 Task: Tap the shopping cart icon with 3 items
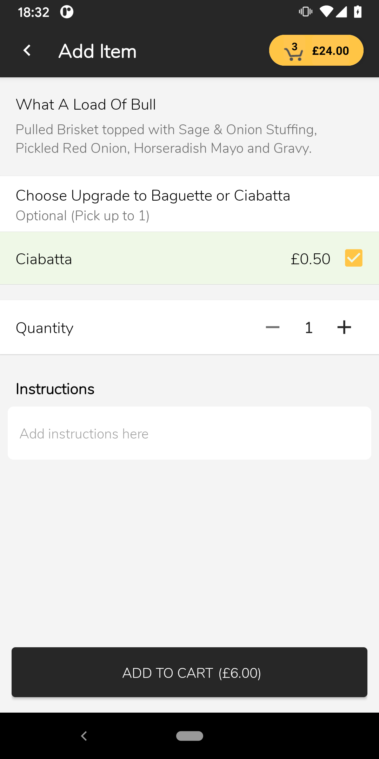pos(293,52)
